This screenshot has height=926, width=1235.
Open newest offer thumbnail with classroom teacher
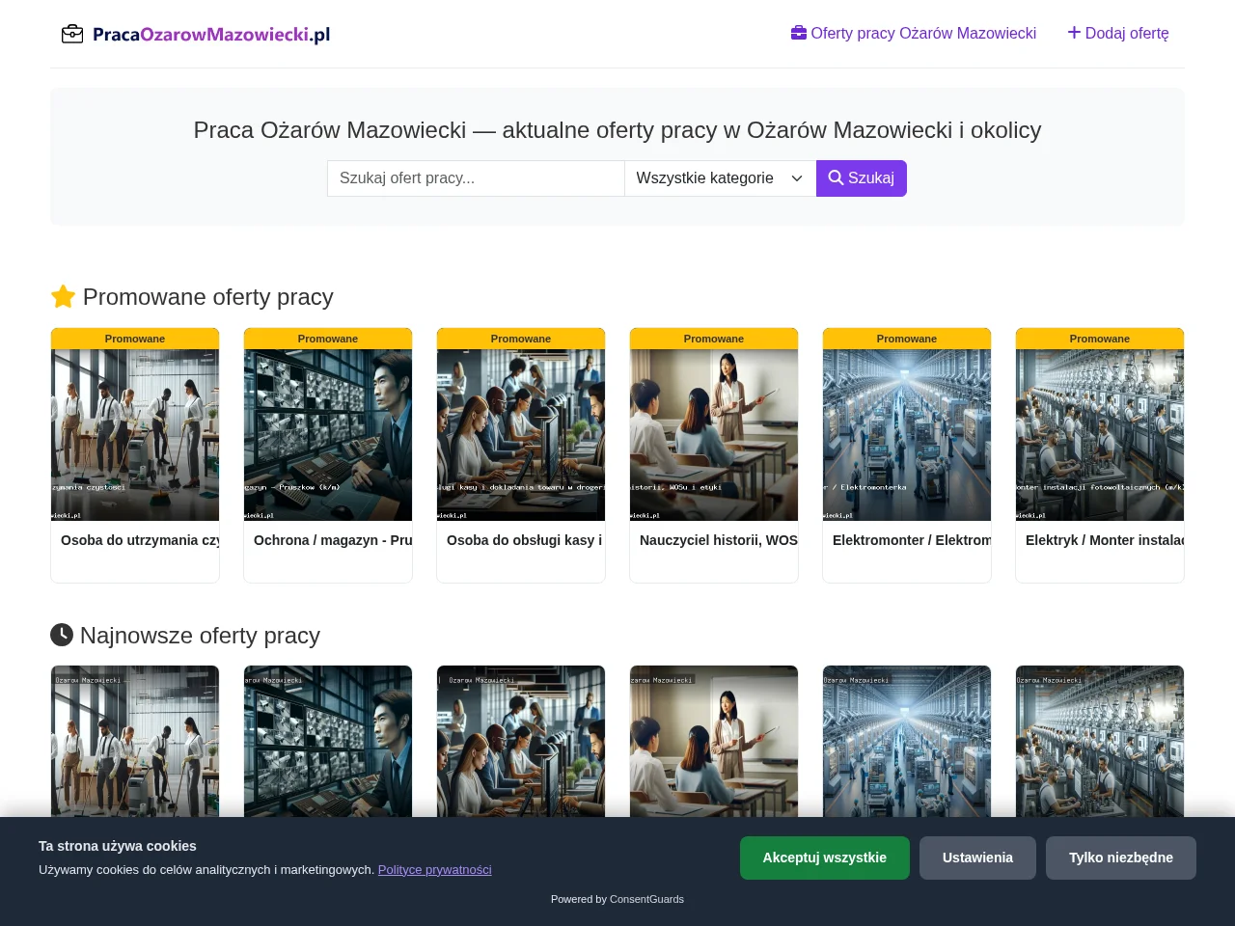[714, 742]
